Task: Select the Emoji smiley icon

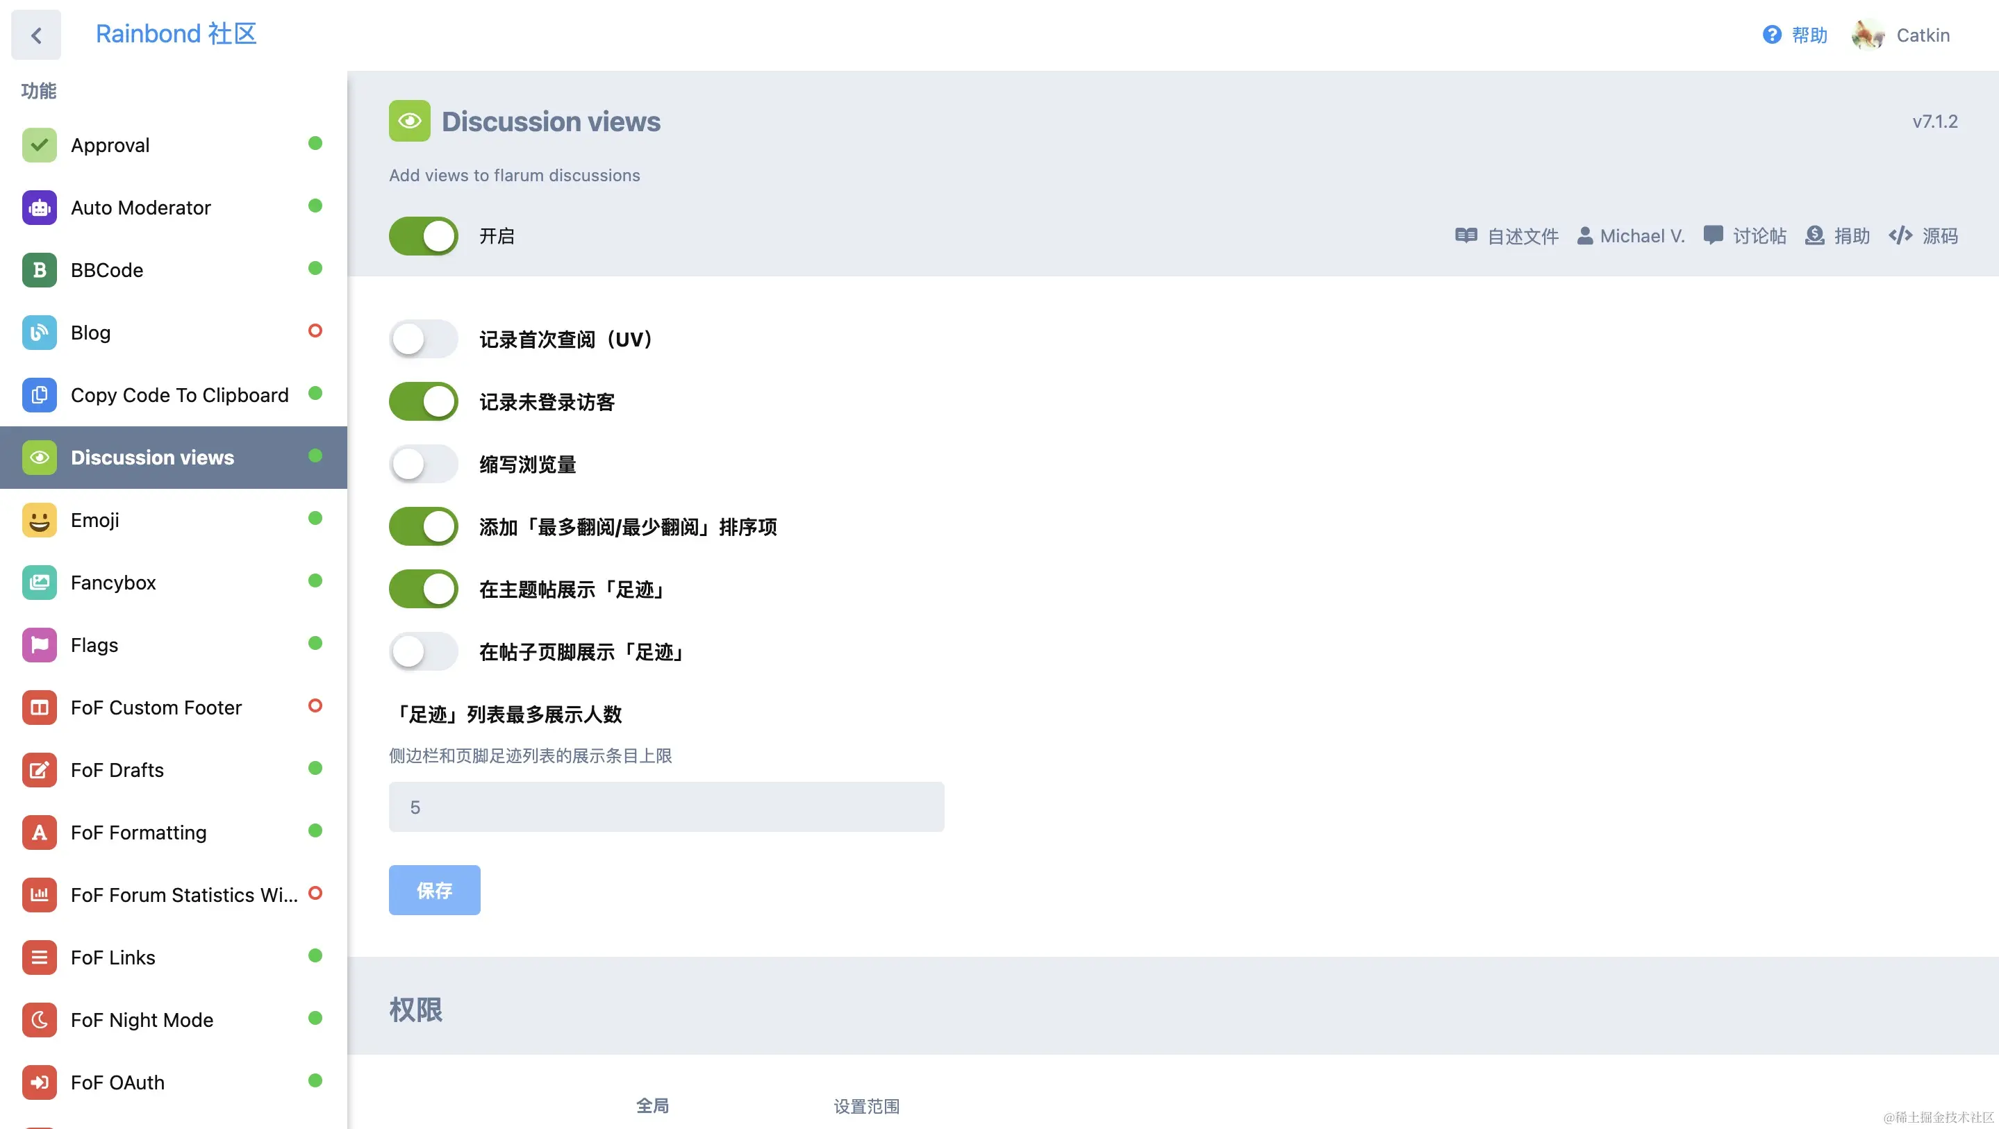Action: point(40,520)
